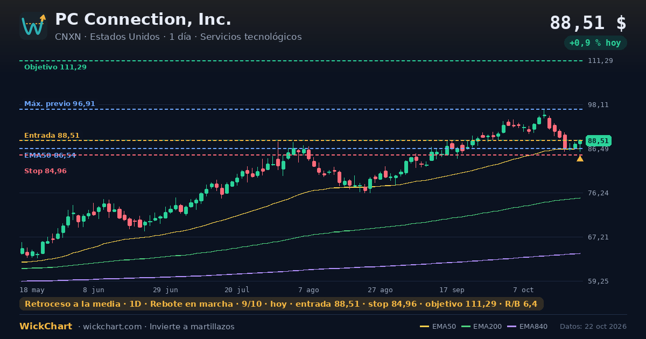
Task: Click the 18 may date label
Action: pos(32,290)
